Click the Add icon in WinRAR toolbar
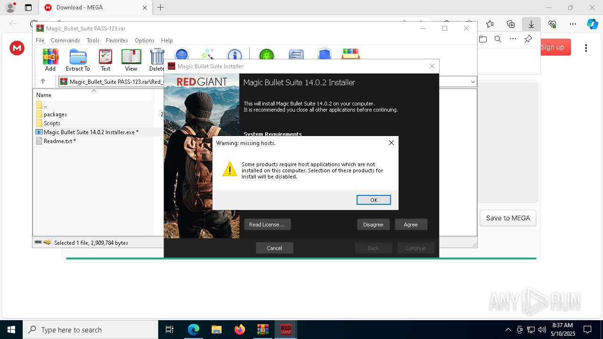603x339 pixels. tap(50, 60)
